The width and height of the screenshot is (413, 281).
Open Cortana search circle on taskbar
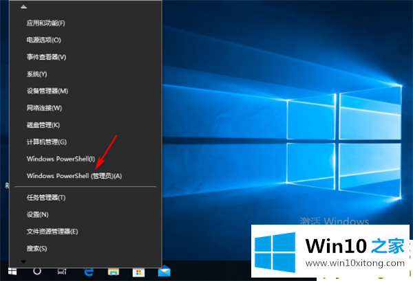click(37, 271)
